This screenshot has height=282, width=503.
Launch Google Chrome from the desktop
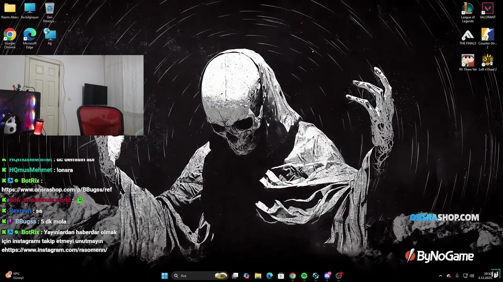point(10,39)
